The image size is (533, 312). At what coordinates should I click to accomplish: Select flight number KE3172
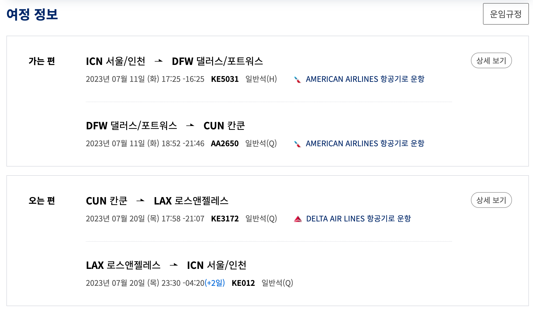point(225,219)
